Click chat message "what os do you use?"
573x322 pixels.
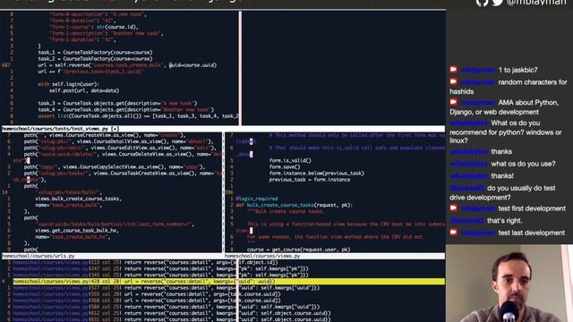tap(523, 164)
